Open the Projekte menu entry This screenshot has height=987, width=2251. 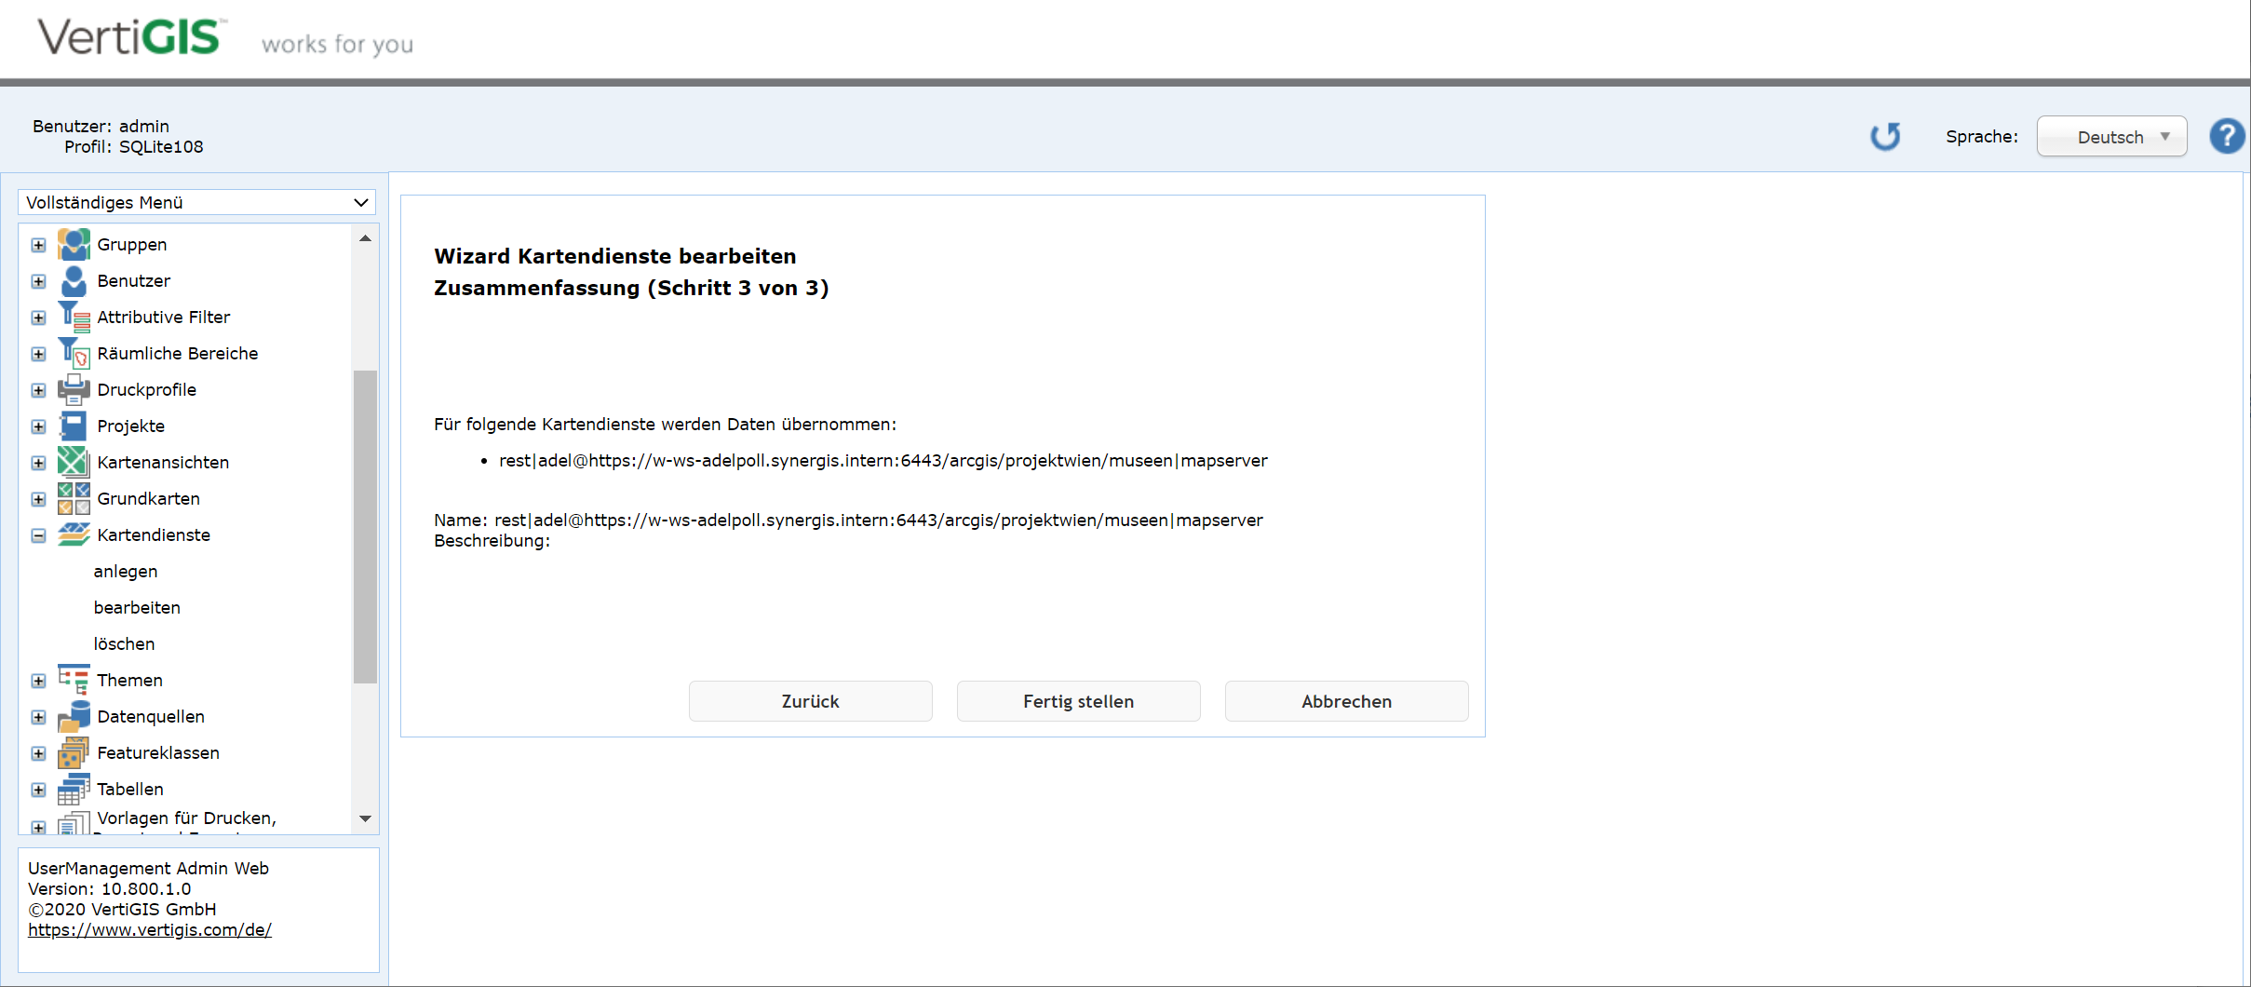131,426
